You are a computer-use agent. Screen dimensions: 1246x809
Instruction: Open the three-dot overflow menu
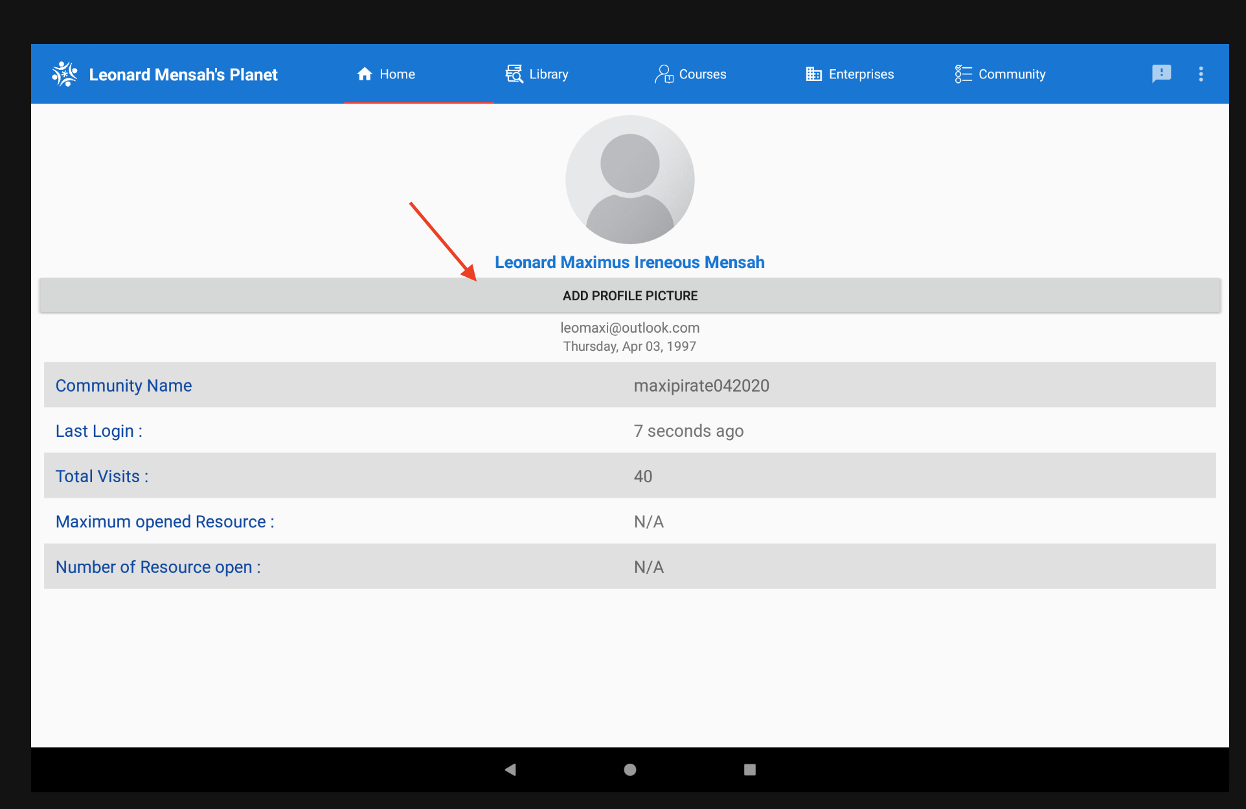(x=1201, y=74)
